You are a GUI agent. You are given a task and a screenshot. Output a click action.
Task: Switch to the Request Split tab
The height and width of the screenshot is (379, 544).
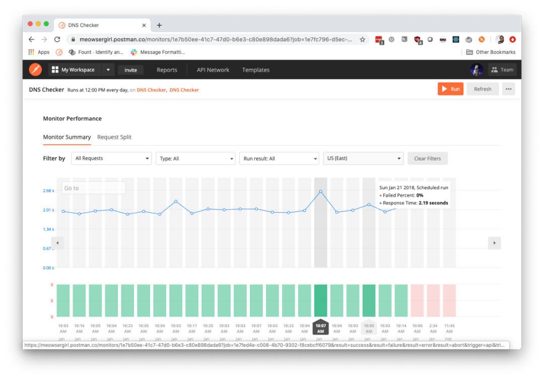[114, 137]
